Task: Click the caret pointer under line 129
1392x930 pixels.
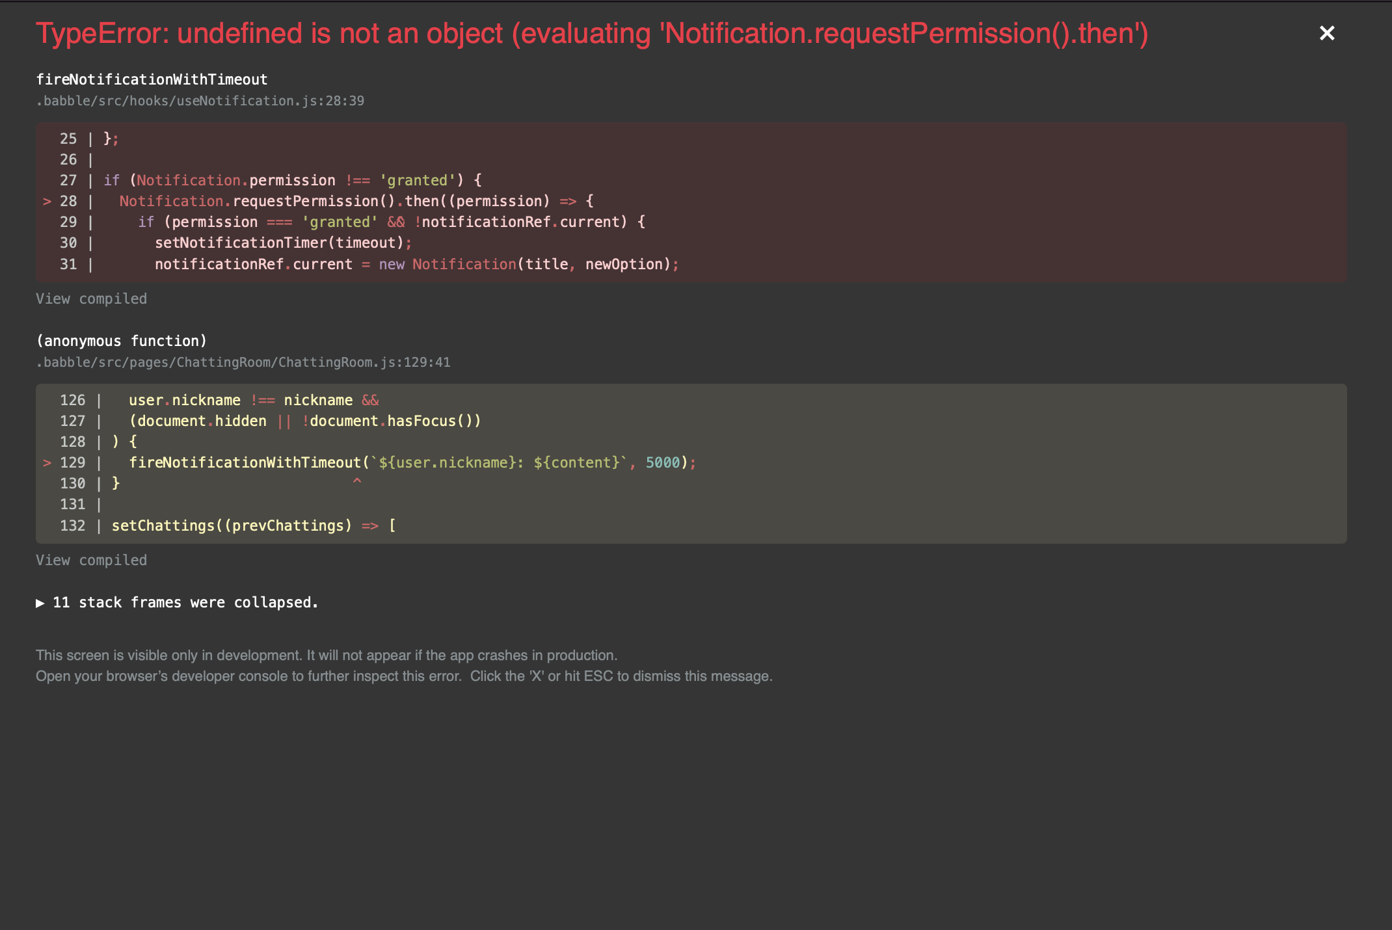Action: coord(356,481)
